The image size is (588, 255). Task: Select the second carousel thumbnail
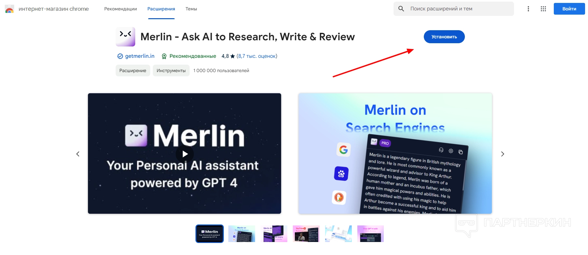[242, 234]
